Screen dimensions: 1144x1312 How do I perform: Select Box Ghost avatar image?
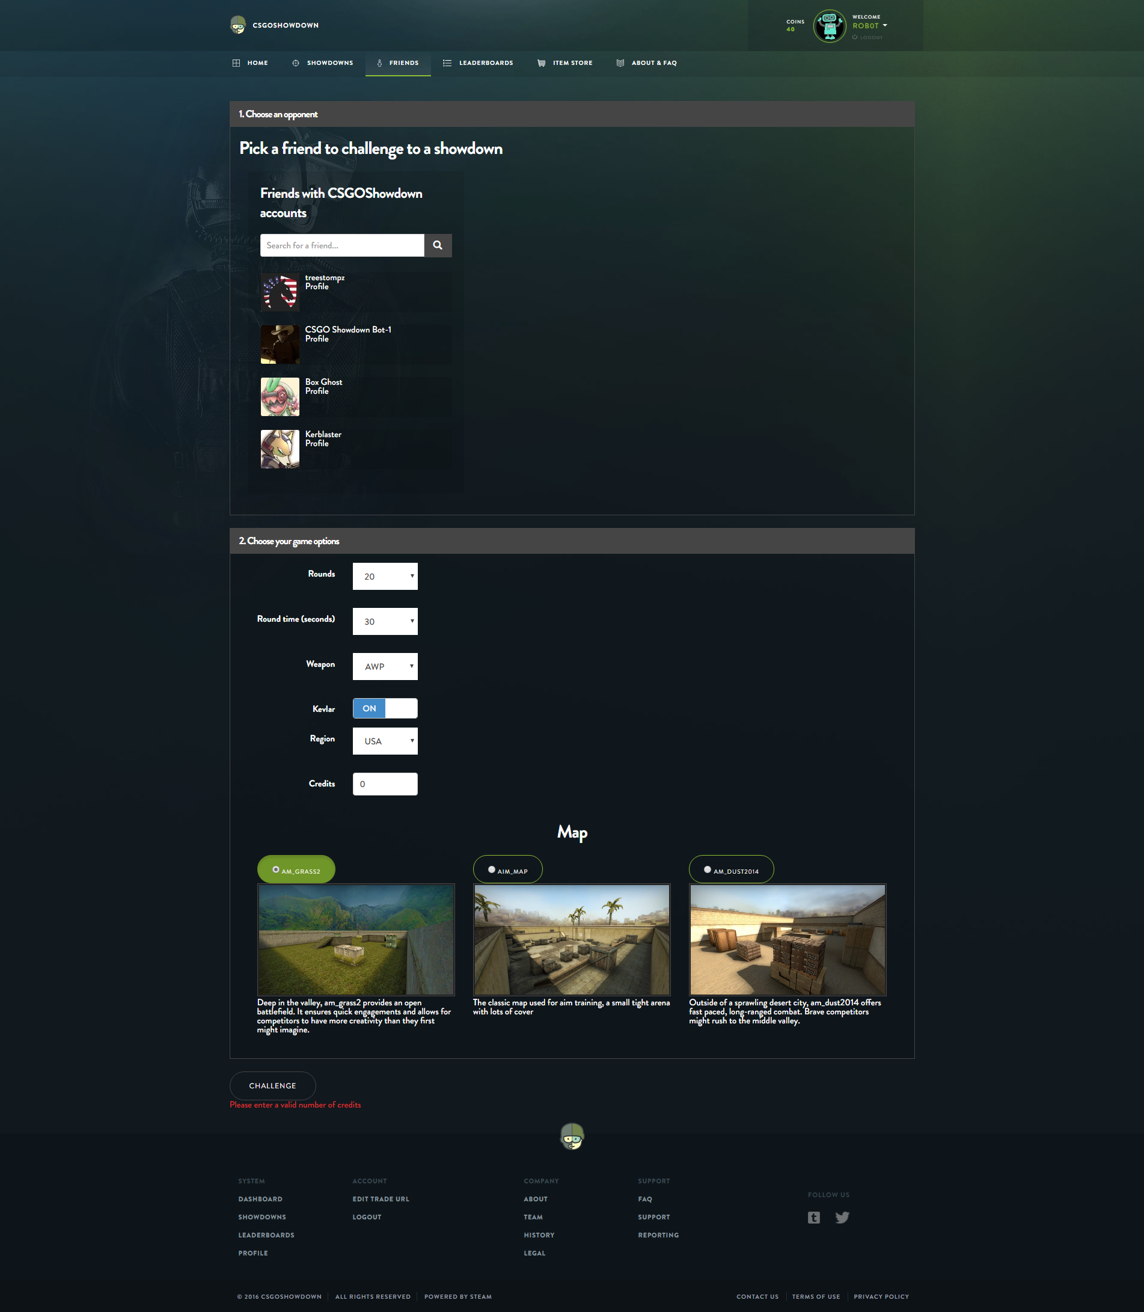(280, 397)
